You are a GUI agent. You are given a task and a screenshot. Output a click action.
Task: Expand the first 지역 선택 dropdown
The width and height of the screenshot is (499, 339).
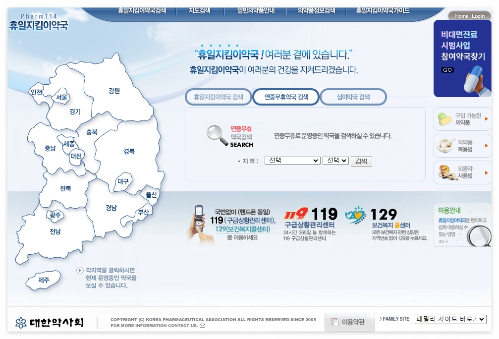(292, 161)
